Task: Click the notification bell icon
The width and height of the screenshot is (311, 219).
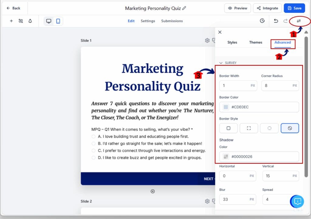Action: (x=30, y=21)
